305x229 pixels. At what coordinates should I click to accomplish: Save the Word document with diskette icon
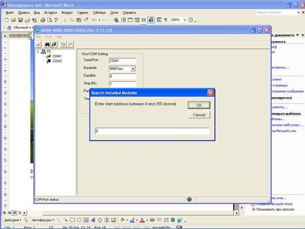pyautogui.click(x=21, y=20)
